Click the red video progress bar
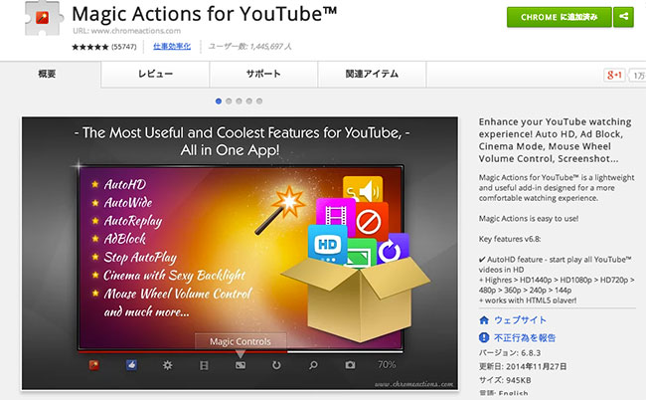The image size is (646, 400). coord(183,352)
